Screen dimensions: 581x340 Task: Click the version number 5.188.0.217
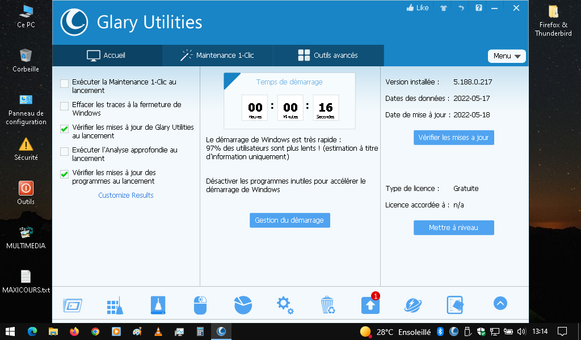[473, 82]
